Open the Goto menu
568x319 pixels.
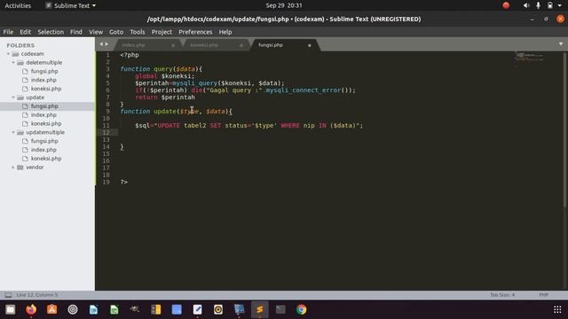[116, 32]
